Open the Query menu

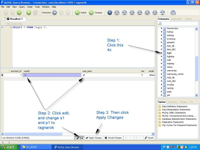tap(22, 7)
